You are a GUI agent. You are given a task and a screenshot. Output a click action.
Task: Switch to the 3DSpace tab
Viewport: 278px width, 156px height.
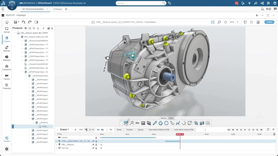coord(58,9)
